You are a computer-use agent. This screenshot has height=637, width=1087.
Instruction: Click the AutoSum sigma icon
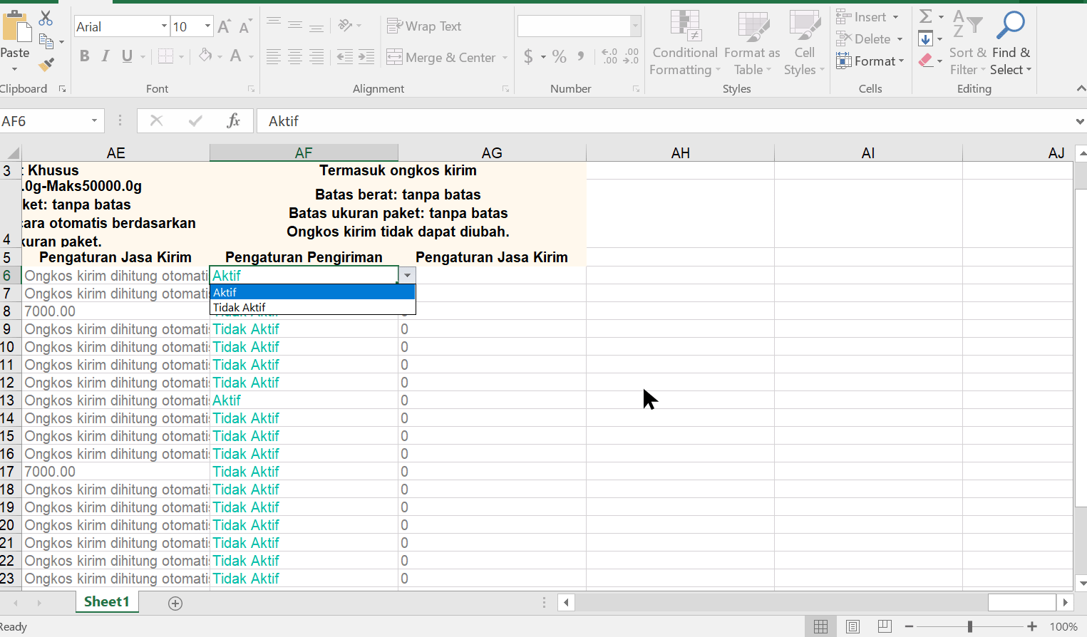(x=926, y=16)
